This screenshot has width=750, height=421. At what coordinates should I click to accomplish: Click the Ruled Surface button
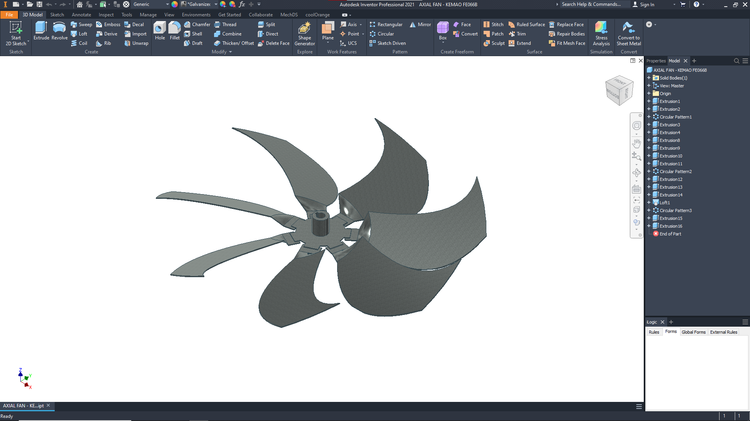coord(527,25)
